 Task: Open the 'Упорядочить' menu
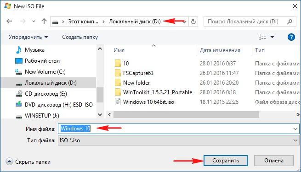coord(28,37)
